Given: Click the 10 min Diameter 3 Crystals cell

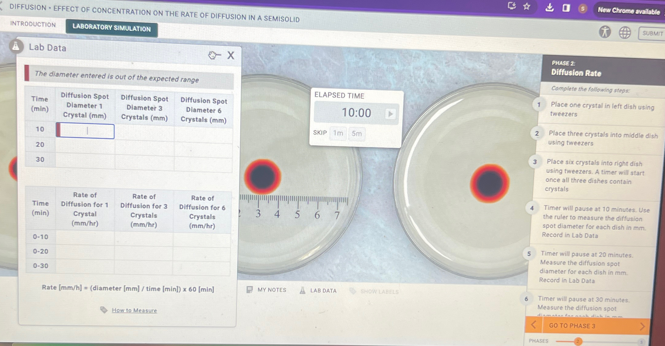Looking at the screenshot, I should click(144, 133).
